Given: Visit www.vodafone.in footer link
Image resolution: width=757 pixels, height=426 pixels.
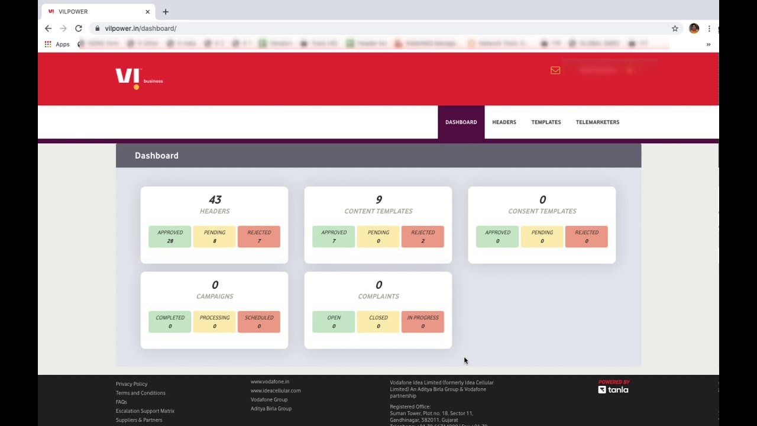Looking at the screenshot, I should [x=270, y=382].
